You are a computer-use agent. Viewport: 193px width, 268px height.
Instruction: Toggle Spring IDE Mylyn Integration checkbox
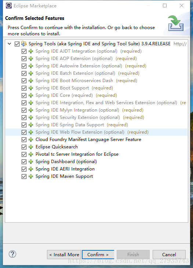tap(24, 110)
